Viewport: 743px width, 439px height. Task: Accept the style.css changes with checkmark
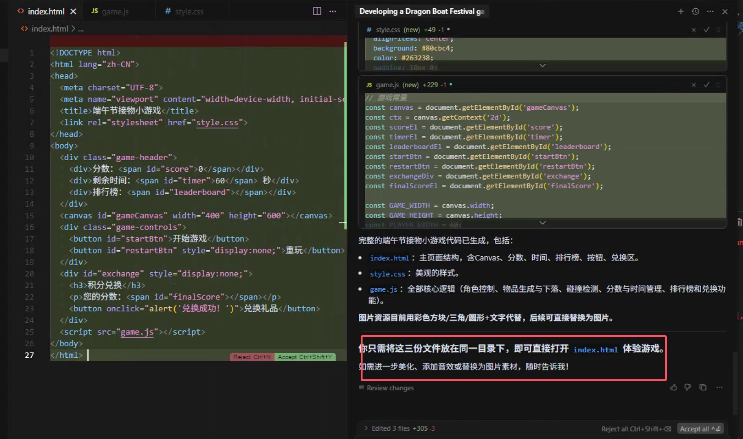click(x=707, y=30)
